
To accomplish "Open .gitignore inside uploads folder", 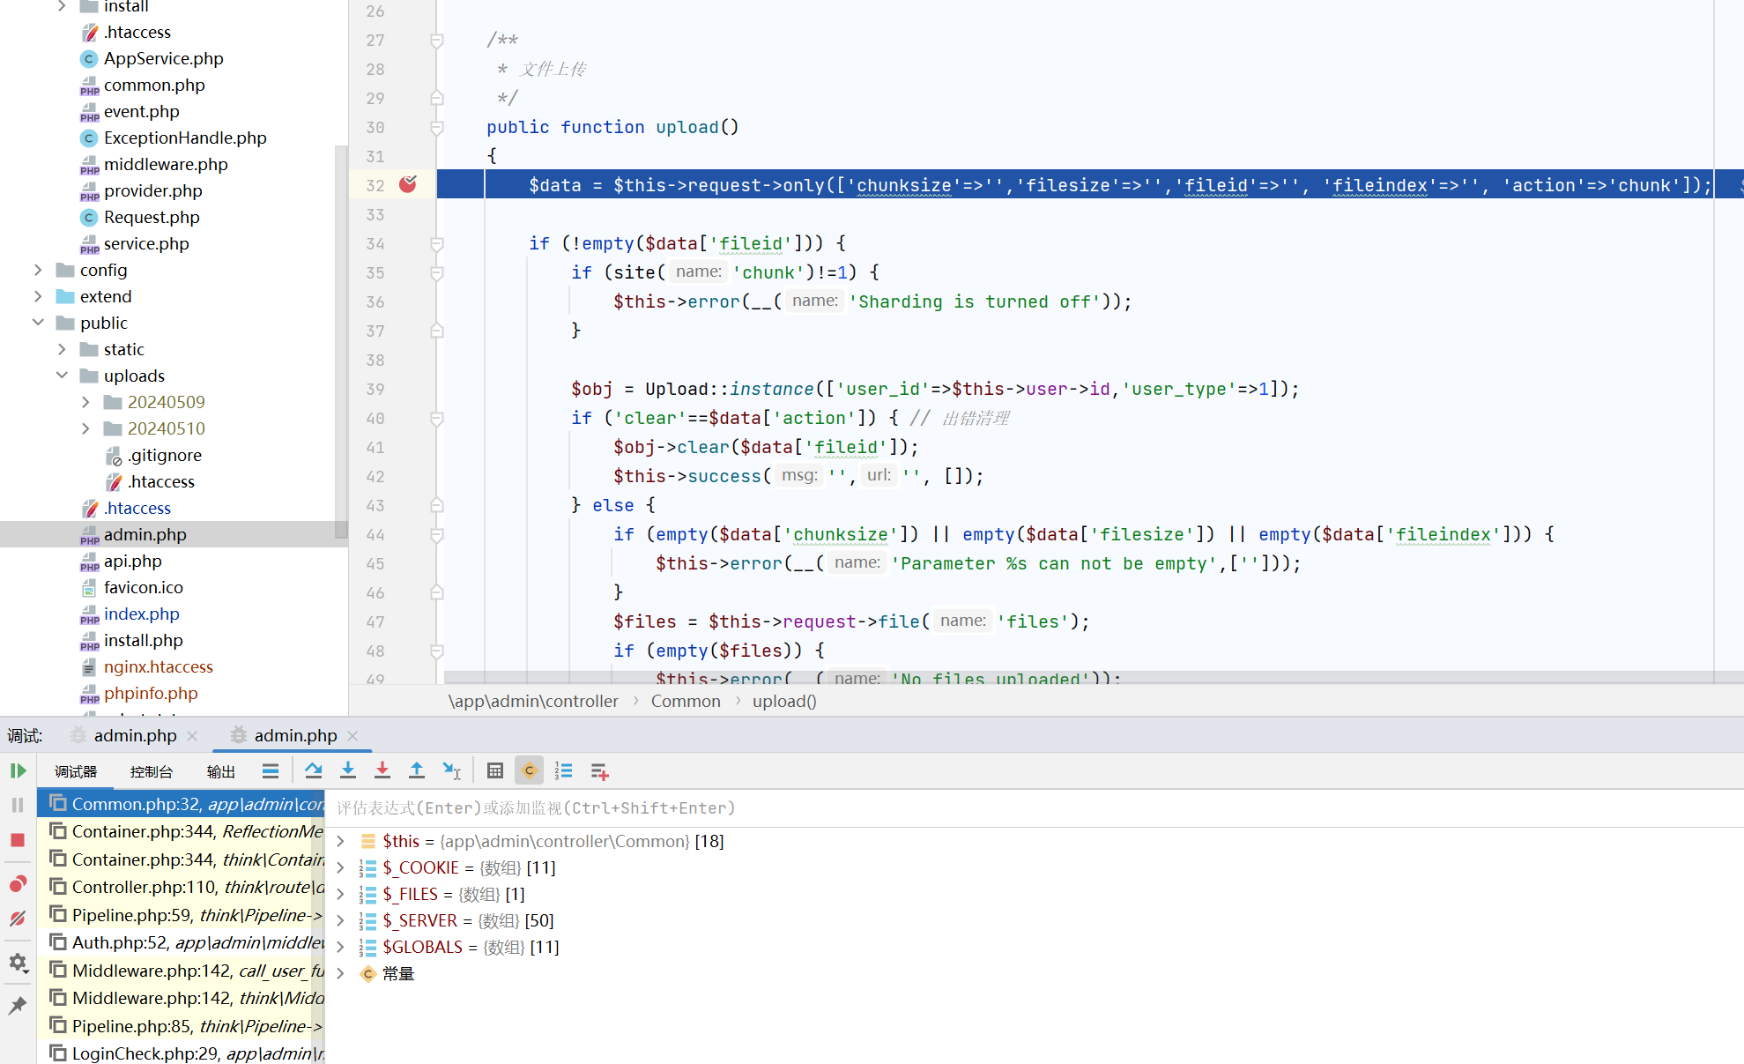I will (165, 455).
